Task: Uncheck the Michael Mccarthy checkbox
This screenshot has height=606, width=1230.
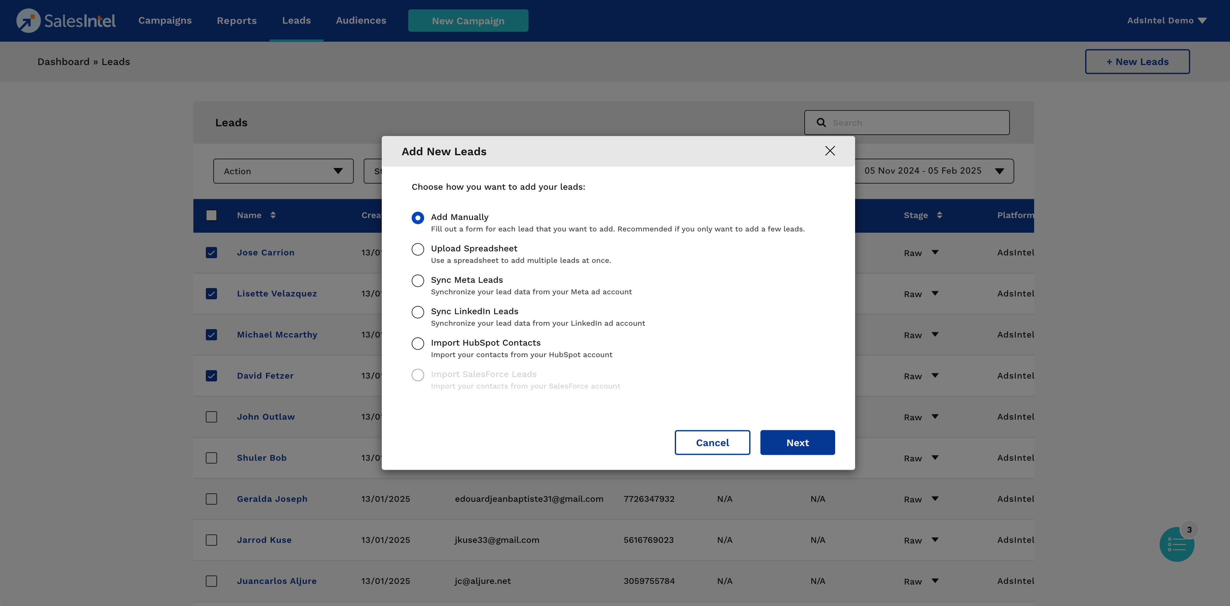Action: pos(211,335)
